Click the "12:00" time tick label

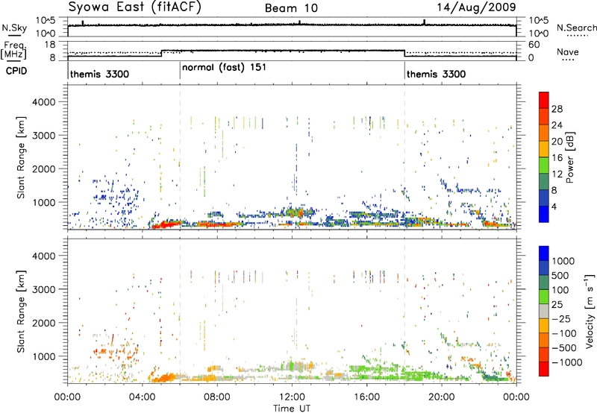coord(292,397)
